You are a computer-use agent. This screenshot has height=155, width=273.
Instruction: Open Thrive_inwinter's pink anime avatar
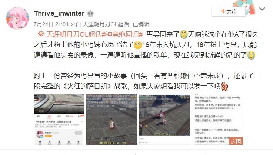pyautogui.click(x=17, y=18)
